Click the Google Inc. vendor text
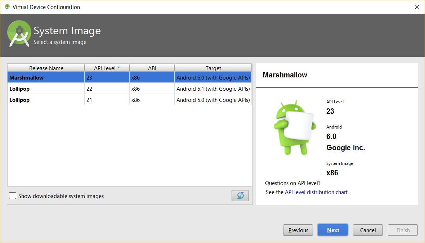This screenshot has height=243, width=425. point(346,148)
